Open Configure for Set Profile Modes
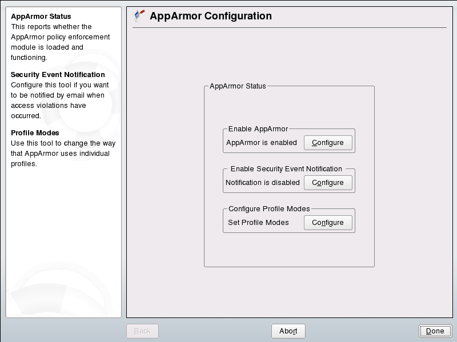This screenshot has height=342, width=457. click(328, 223)
